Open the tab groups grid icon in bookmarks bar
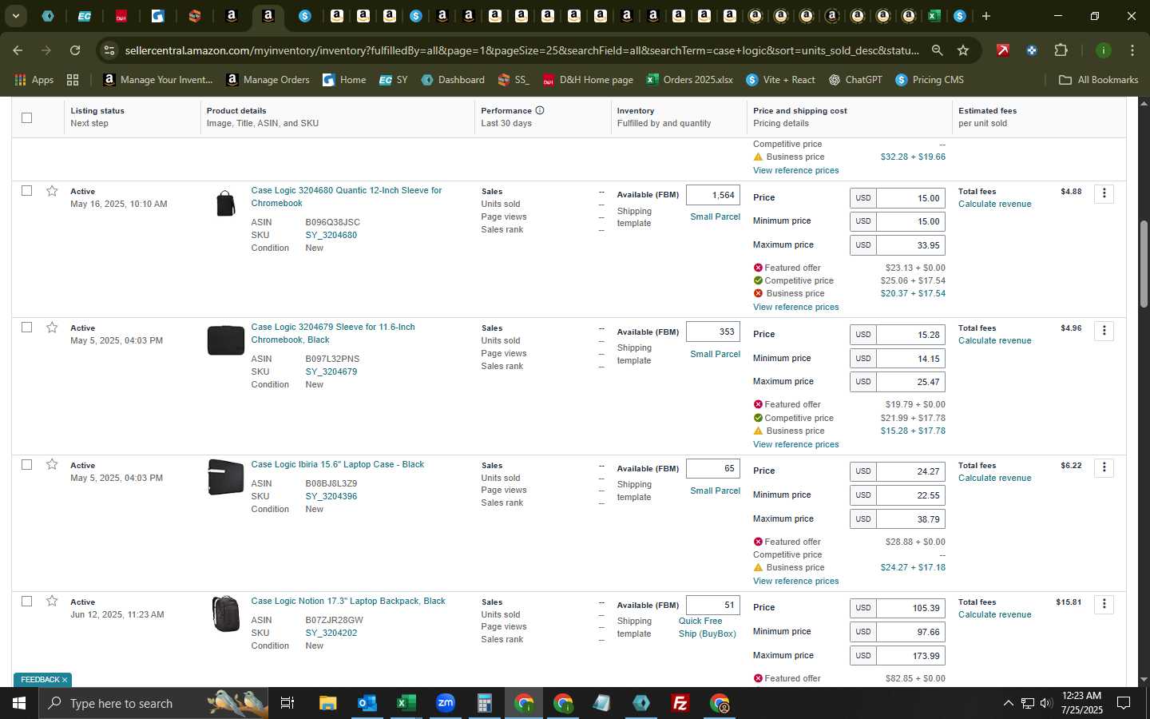The width and height of the screenshot is (1150, 719). 73,80
